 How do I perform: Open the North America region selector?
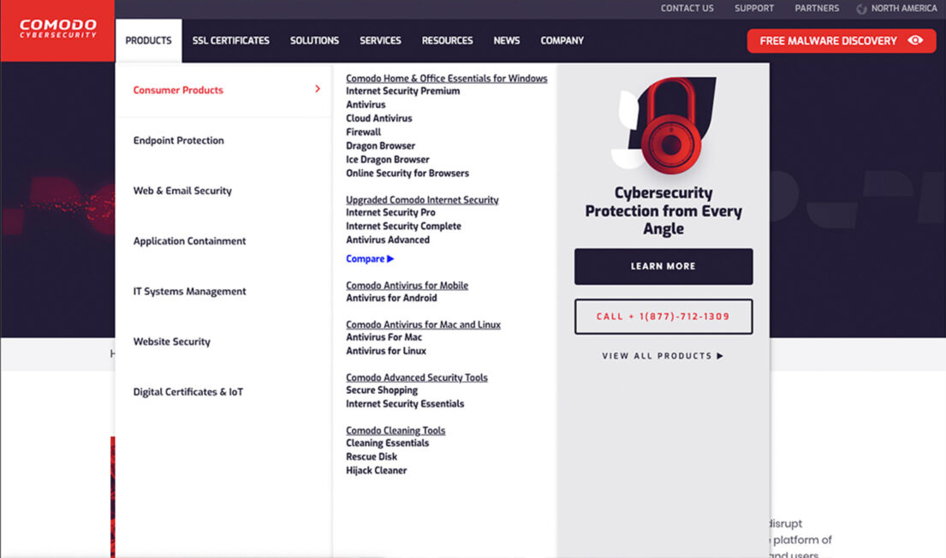click(896, 9)
